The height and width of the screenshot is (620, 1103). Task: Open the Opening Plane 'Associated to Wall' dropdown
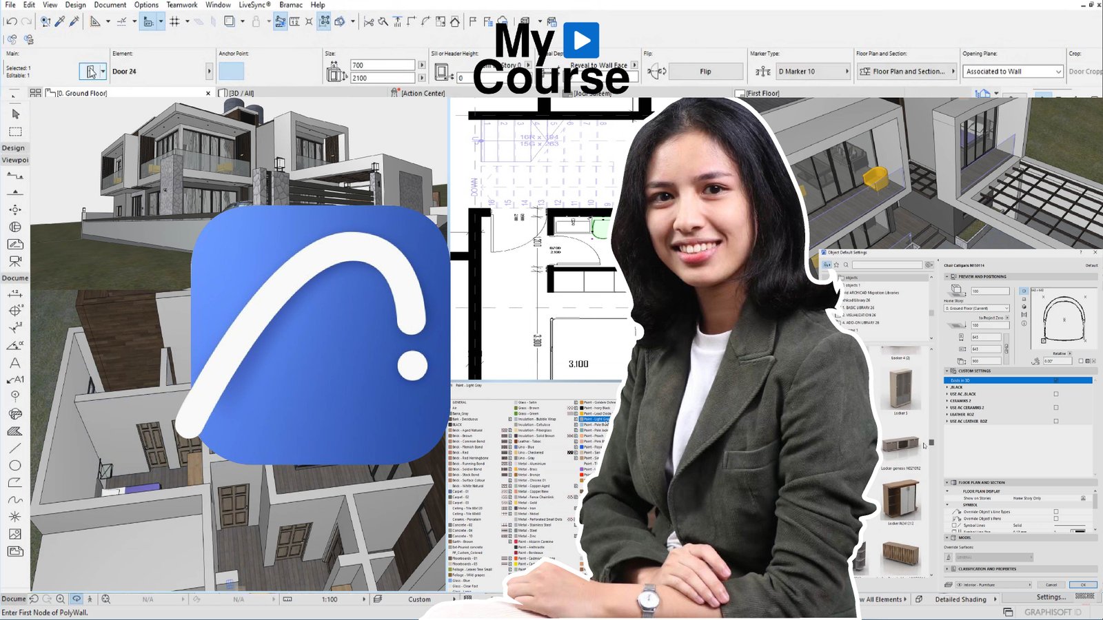pos(1013,72)
